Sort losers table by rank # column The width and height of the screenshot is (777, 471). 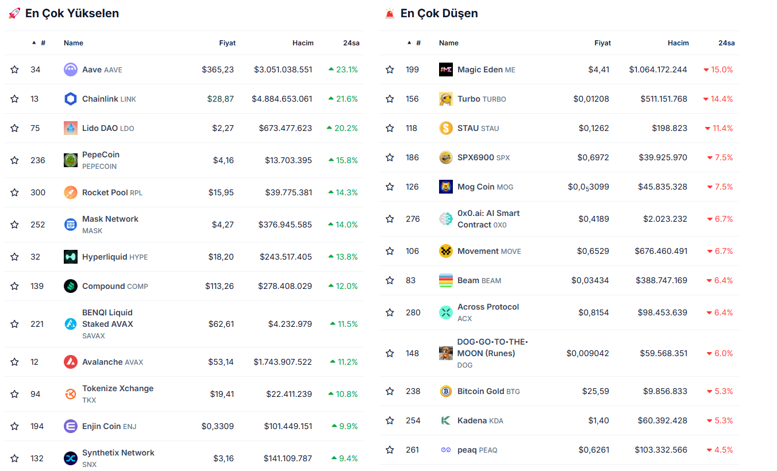[x=418, y=43]
